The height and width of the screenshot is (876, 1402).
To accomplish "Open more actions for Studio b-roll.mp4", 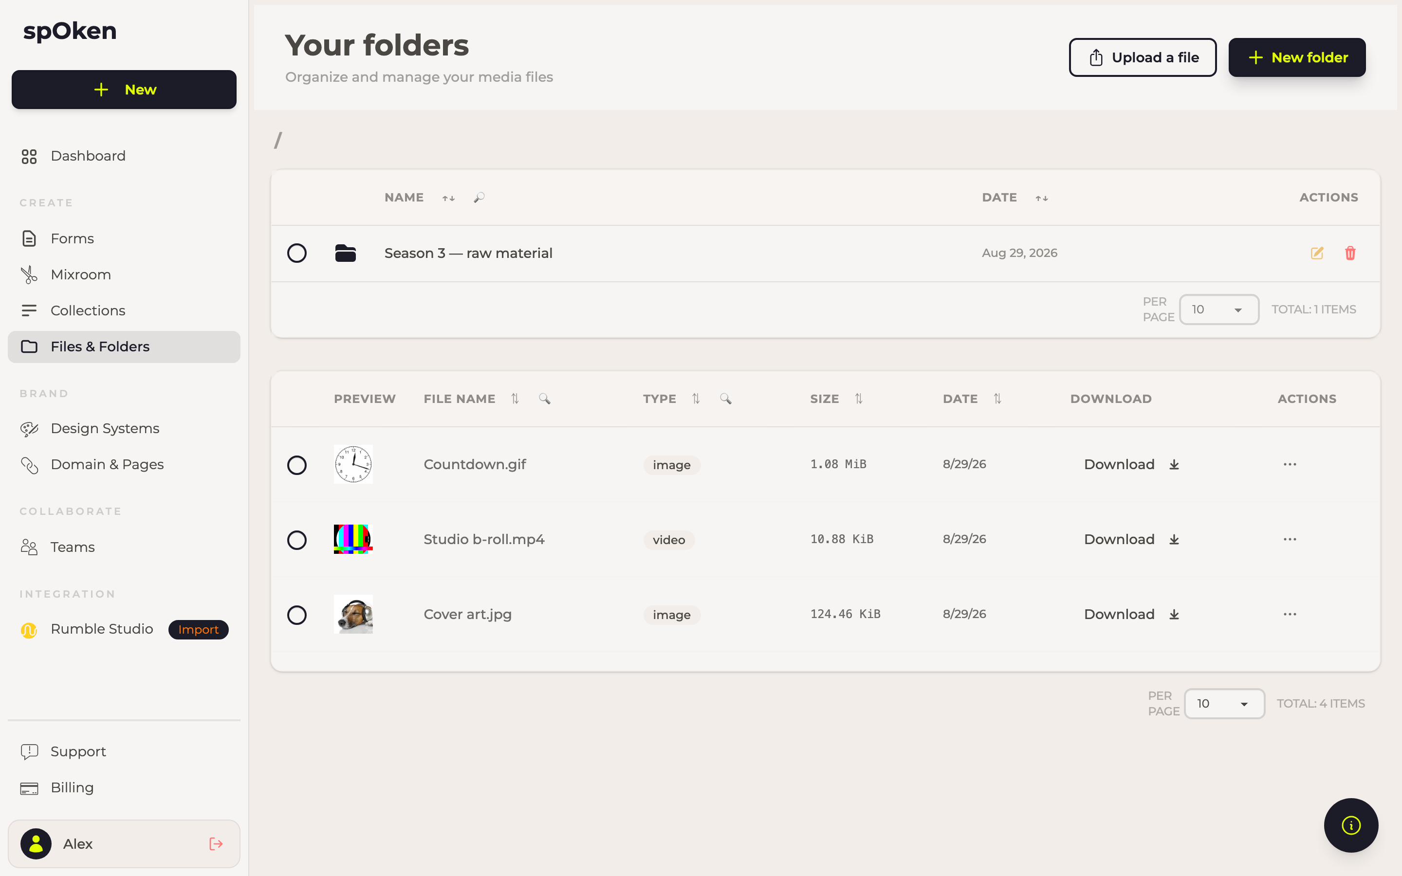I will point(1290,539).
